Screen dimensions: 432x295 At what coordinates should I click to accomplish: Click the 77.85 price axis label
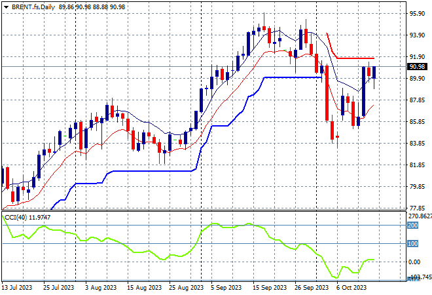pyautogui.click(x=416, y=208)
